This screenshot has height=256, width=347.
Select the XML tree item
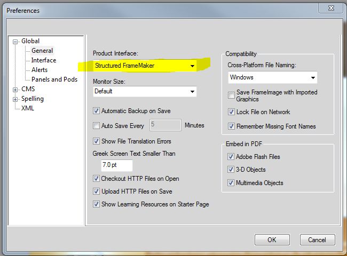[x=28, y=108]
